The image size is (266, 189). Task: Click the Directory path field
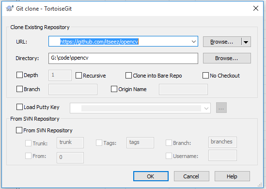point(123,58)
